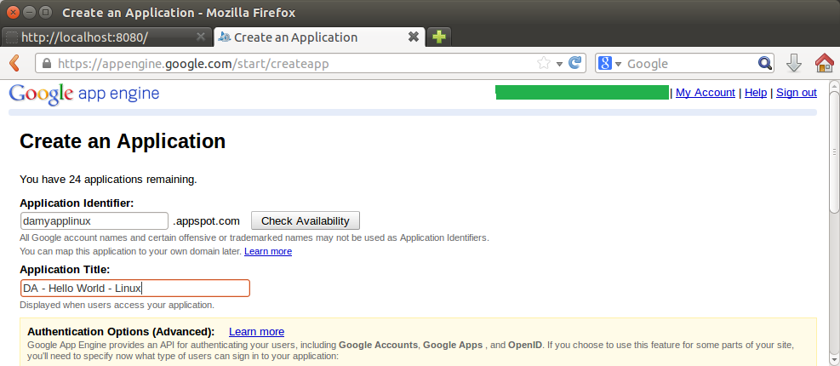
Task: Go to the Firefox Home page icon
Action: pyautogui.click(x=823, y=63)
